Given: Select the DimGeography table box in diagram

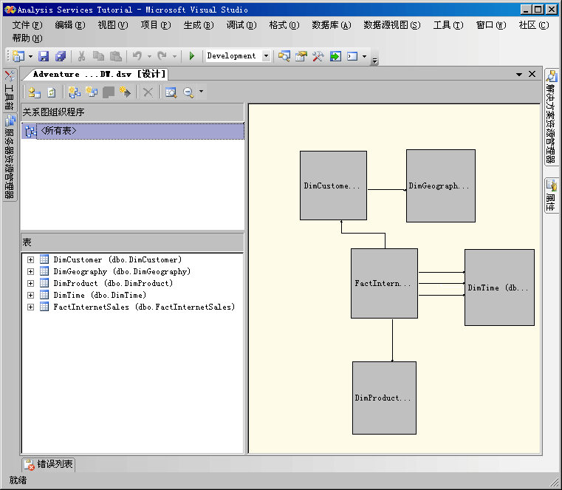Looking at the screenshot, I should click(440, 186).
